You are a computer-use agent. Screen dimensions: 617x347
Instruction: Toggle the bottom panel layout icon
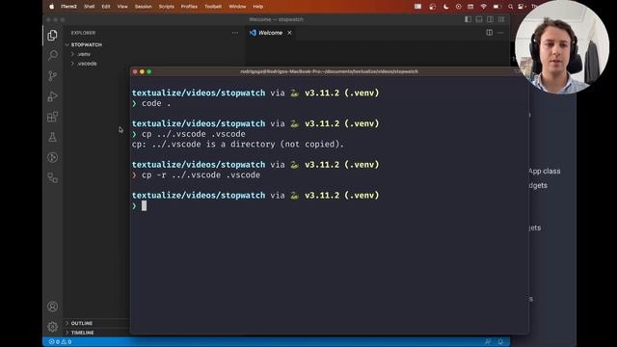point(479,19)
